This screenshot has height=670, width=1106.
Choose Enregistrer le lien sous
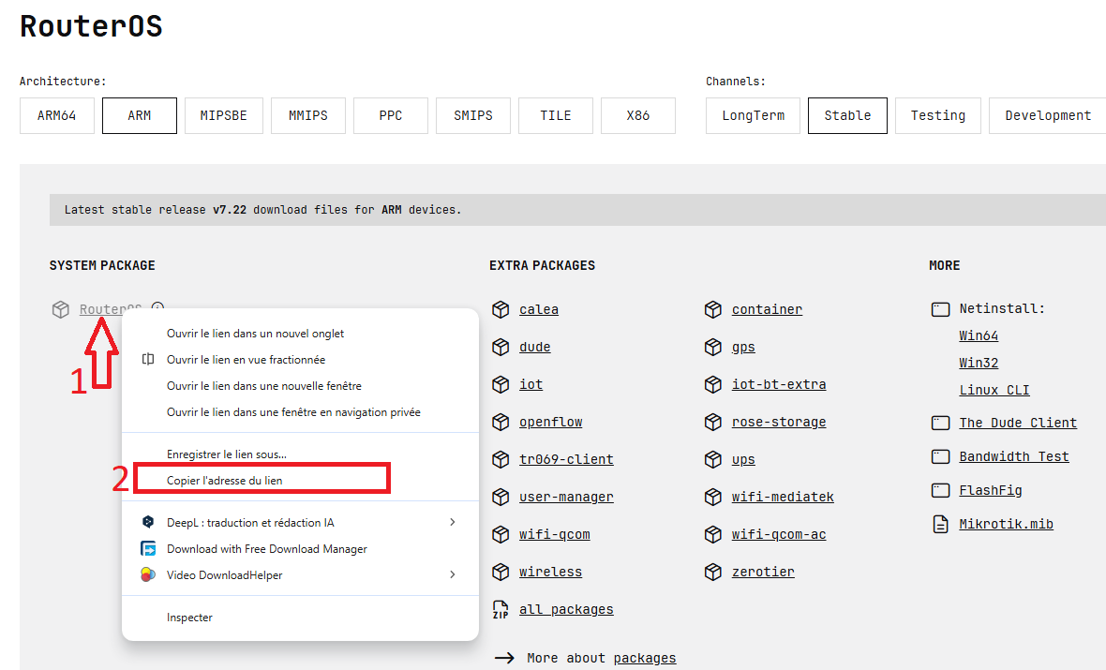[x=227, y=454]
